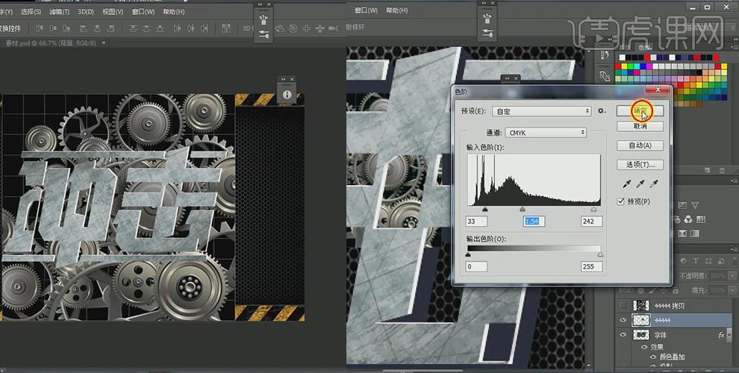Open the preset options gear menu
This screenshot has height=373, width=739.
pos(602,111)
